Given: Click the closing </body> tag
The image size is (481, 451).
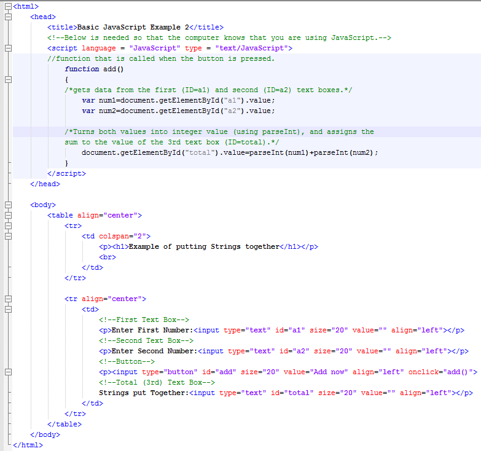Looking at the screenshot, I should pyautogui.click(x=45, y=434).
